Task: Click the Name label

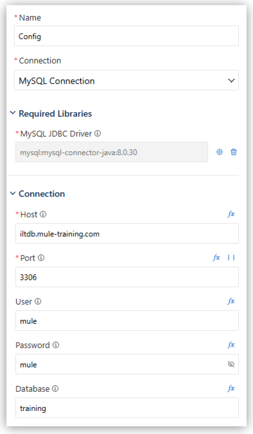Action: click(x=30, y=18)
